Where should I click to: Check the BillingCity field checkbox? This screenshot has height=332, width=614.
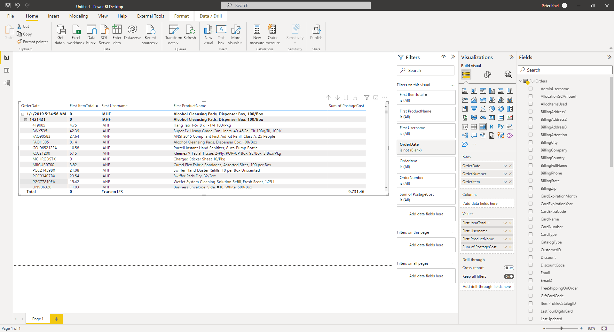531,142
